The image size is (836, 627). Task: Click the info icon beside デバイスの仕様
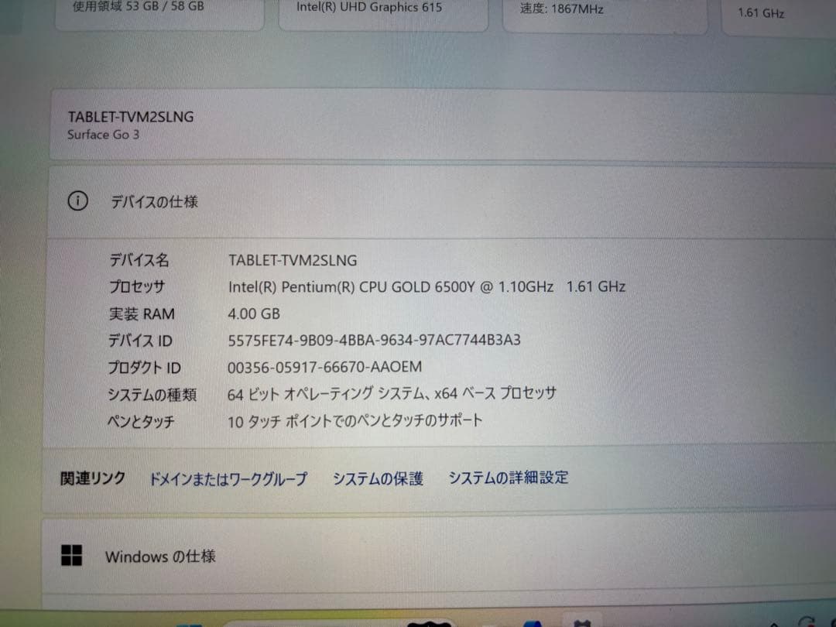[x=78, y=201]
